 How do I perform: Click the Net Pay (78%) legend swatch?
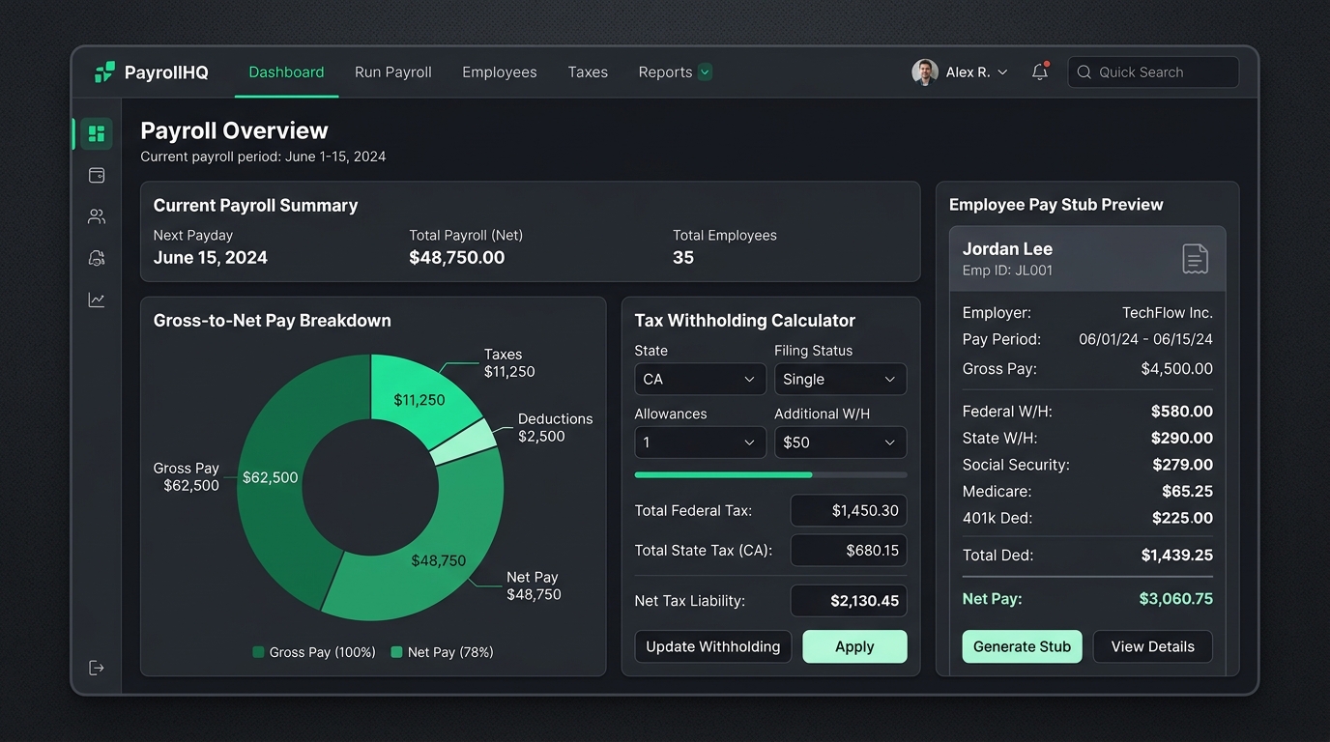396,652
